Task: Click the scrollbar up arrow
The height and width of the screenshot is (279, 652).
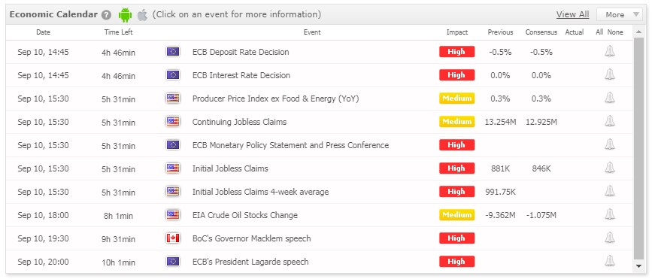Action: pyautogui.click(x=638, y=32)
